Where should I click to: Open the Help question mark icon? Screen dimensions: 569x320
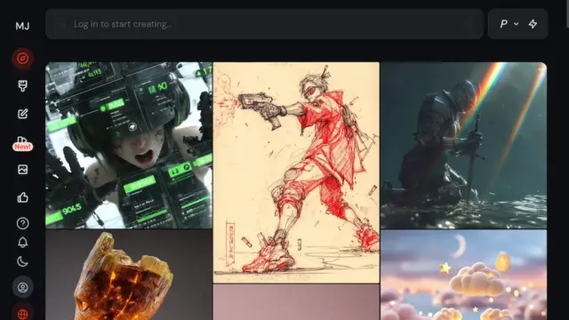(22, 223)
